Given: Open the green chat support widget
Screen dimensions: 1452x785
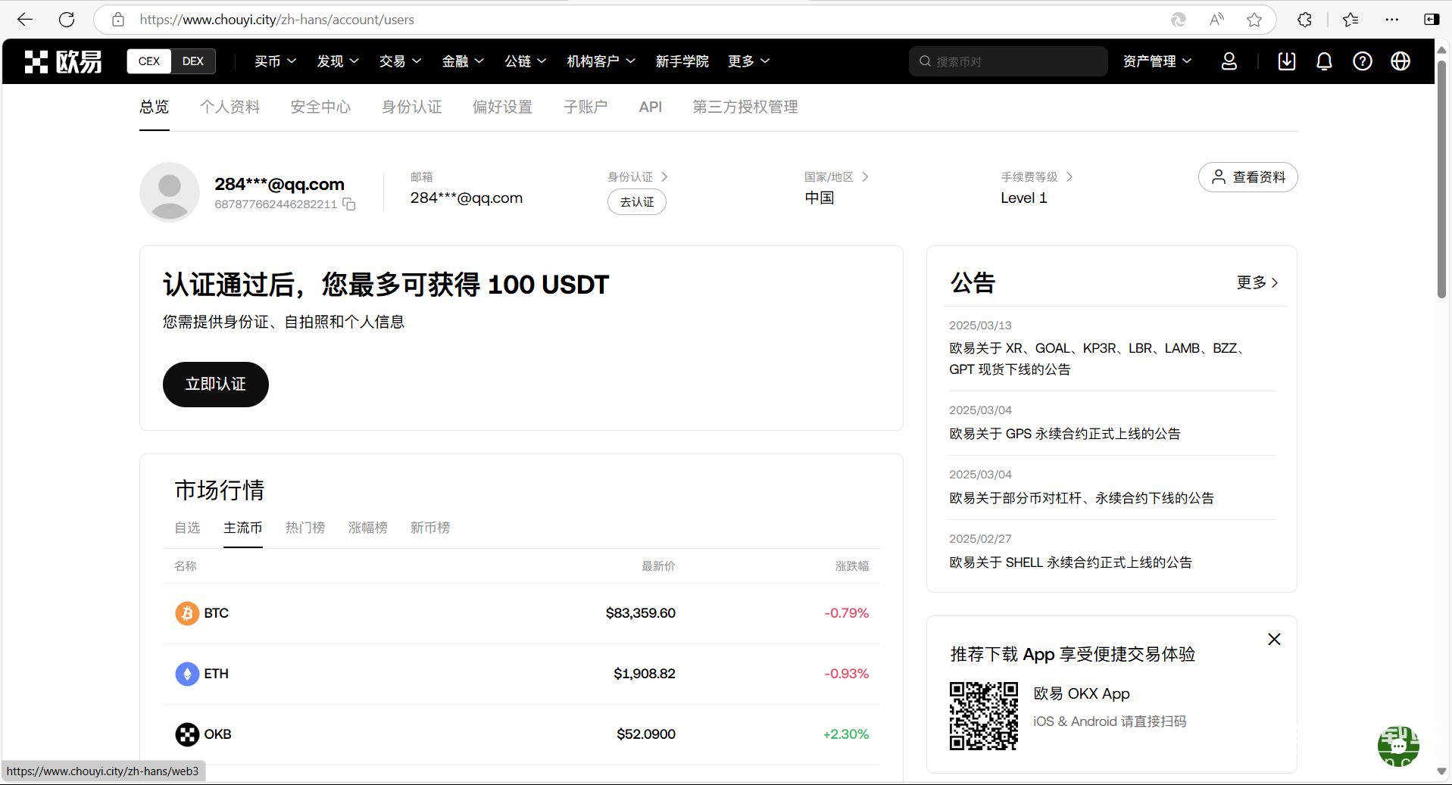Looking at the screenshot, I should click(x=1397, y=746).
